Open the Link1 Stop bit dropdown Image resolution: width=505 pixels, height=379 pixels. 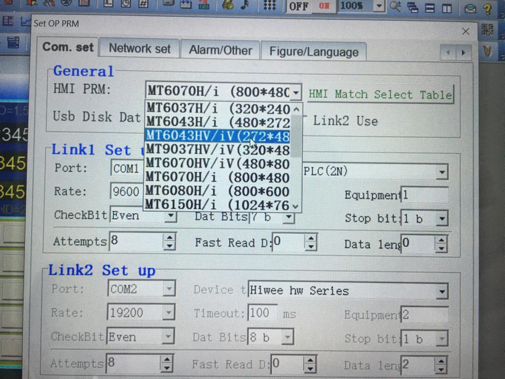[442, 219]
